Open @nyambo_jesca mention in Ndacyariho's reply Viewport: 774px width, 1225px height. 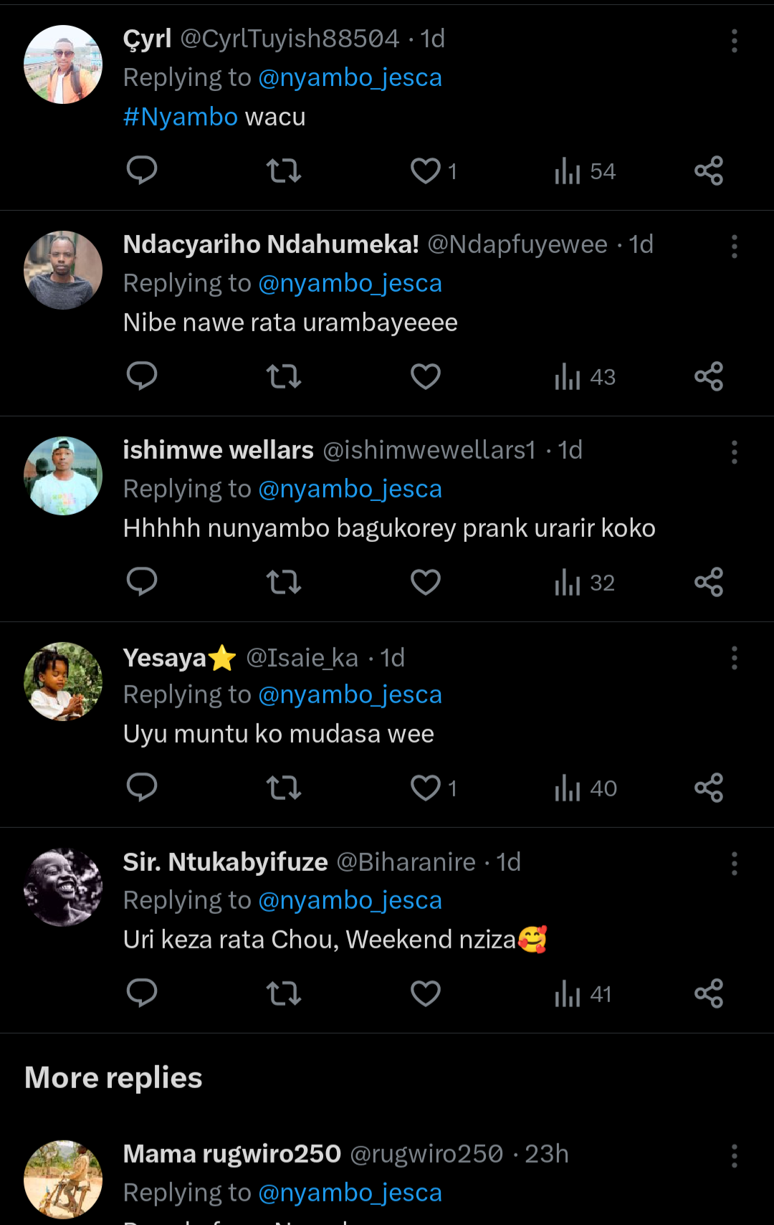(x=350, y=283)
